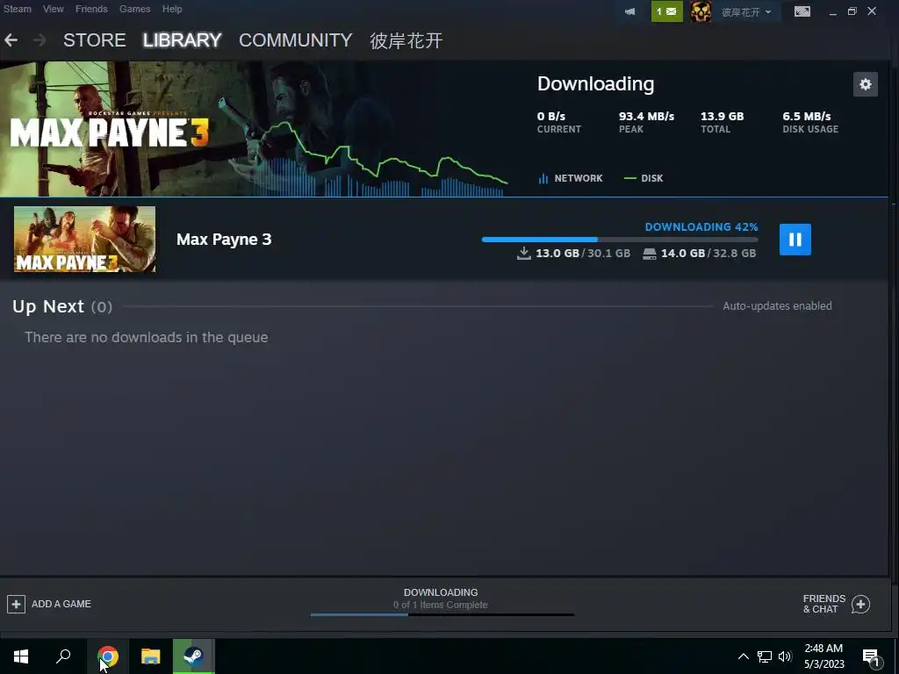Switch to the STORE tab
This screenshot has width=899, height=674.
tap(95, 40)
